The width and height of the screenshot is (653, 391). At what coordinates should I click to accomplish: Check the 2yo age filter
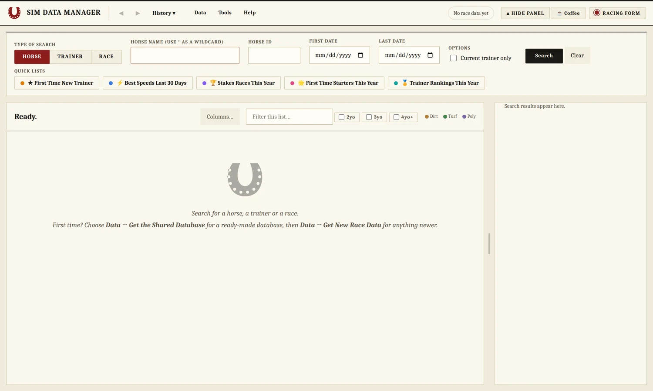tap(341, 117)
